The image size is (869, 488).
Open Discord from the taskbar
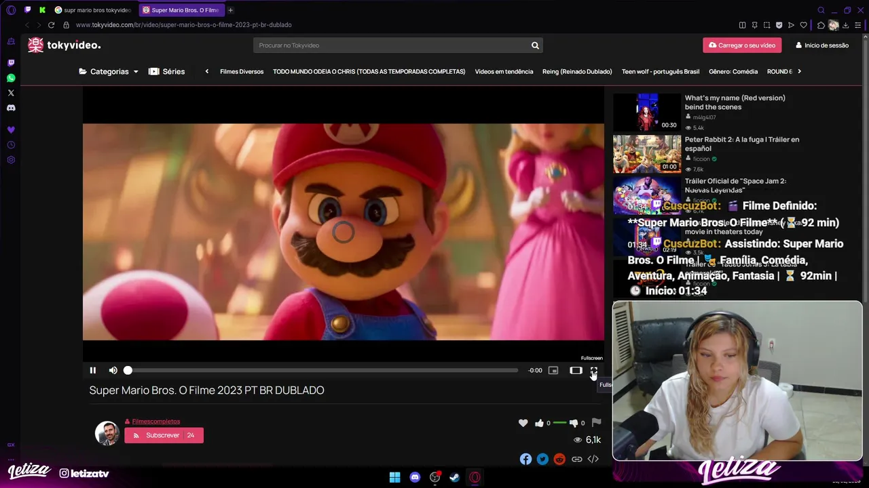click(415, 477)
